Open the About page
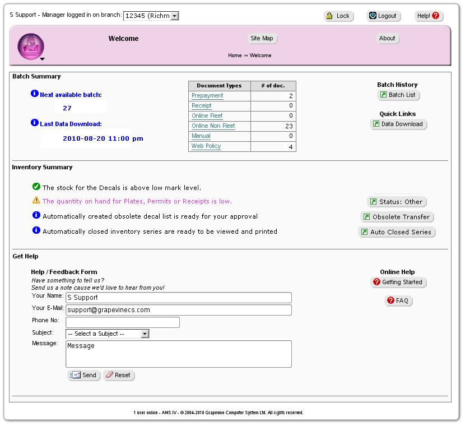This screenshot has height=426, width=465. [x=387, y=39]
